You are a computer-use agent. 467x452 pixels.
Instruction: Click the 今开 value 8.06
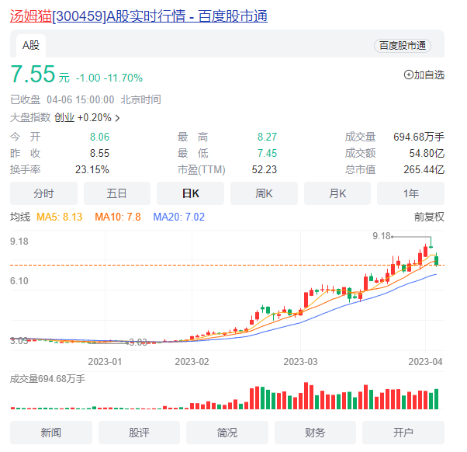[99, 137]
